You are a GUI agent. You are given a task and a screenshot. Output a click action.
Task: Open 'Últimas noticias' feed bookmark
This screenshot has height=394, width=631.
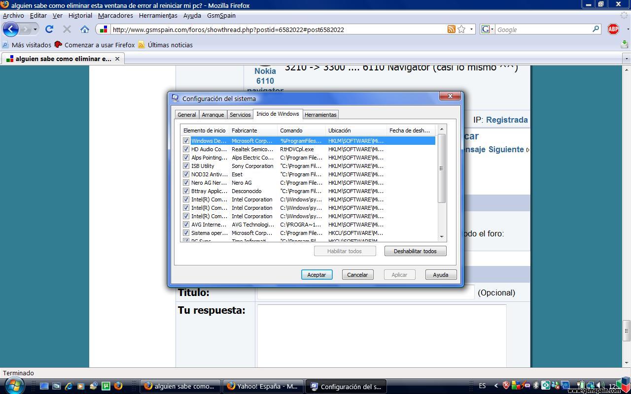pyautogui.click(x=166, y=45)
